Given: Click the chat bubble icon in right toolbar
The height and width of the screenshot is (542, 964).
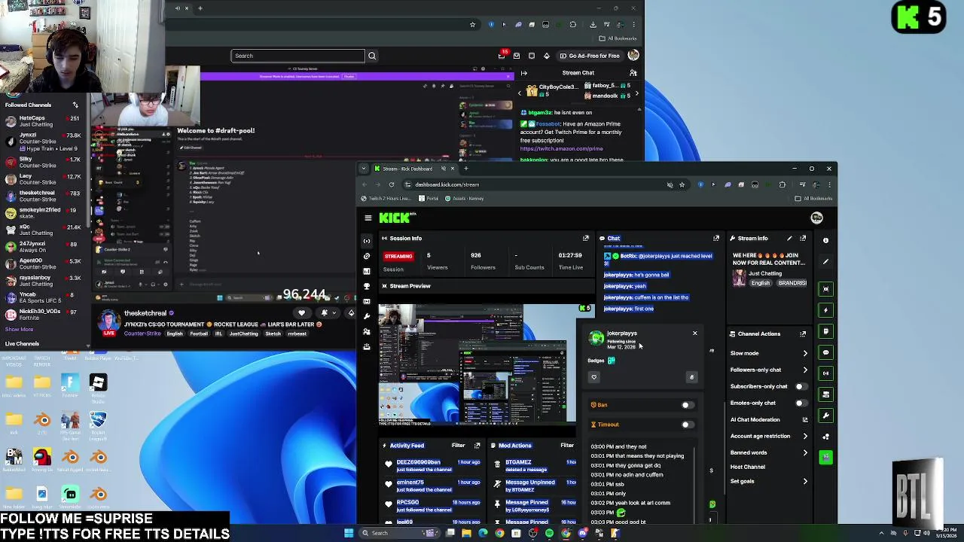Looking at the screenshot, I should click(x=826, y=352).
